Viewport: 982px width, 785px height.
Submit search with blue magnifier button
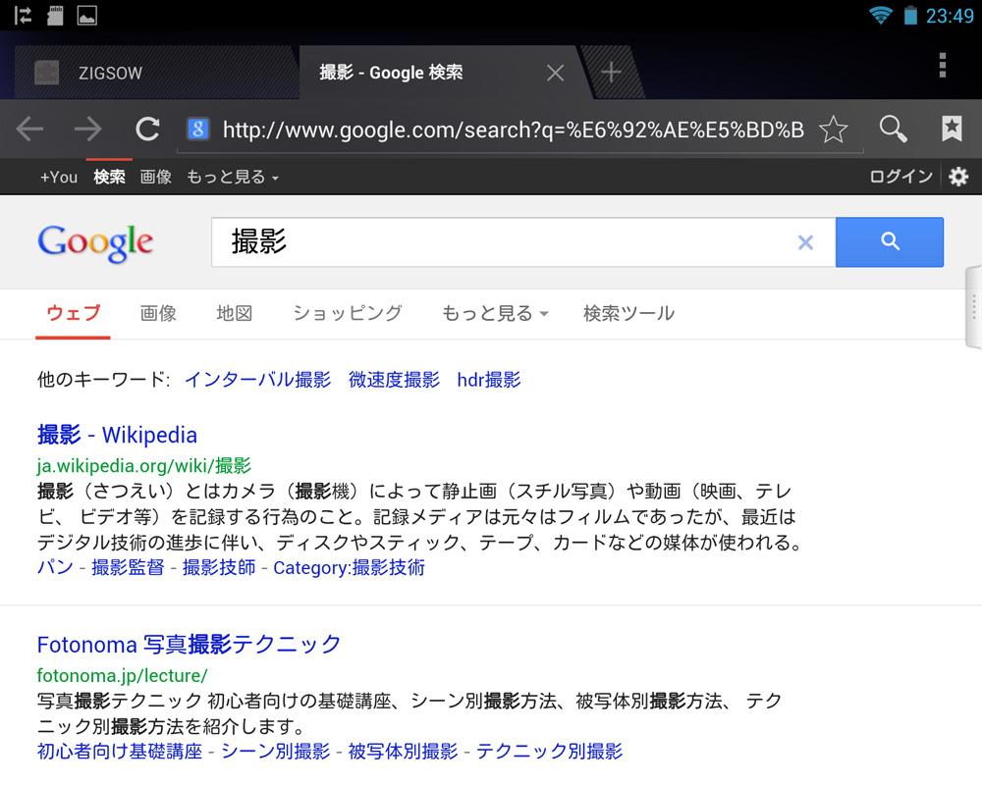pyautogui.click(x=890, y=242)
